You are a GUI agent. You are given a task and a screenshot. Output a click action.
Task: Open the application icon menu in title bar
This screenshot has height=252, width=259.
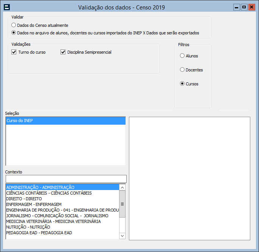pos(7,7)
